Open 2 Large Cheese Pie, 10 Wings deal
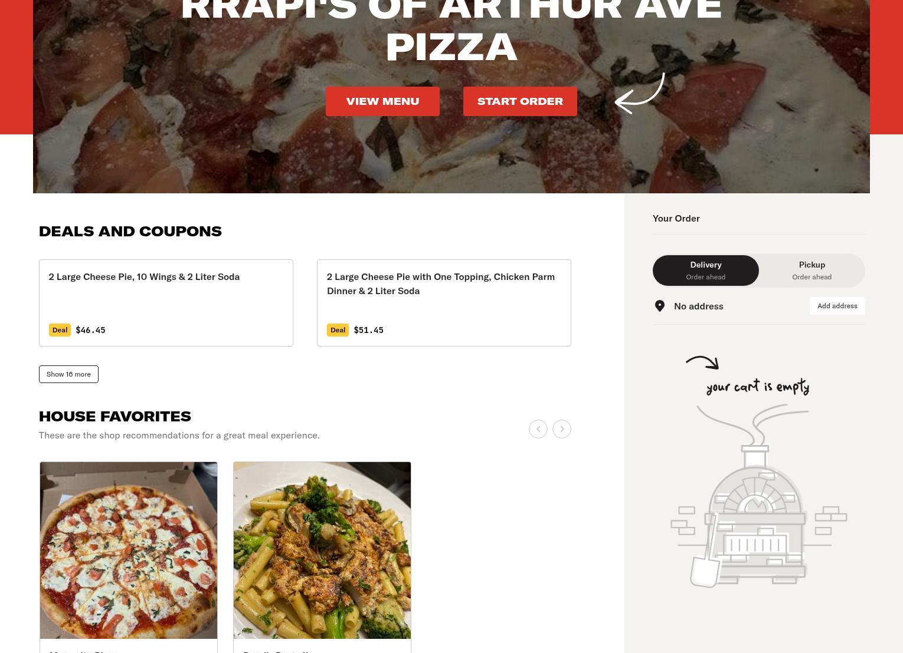Screen dimensions: 903x653 pyautogui.click(x=166, y=303)
